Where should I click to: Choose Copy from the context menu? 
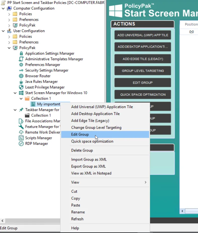click(105, 198)
